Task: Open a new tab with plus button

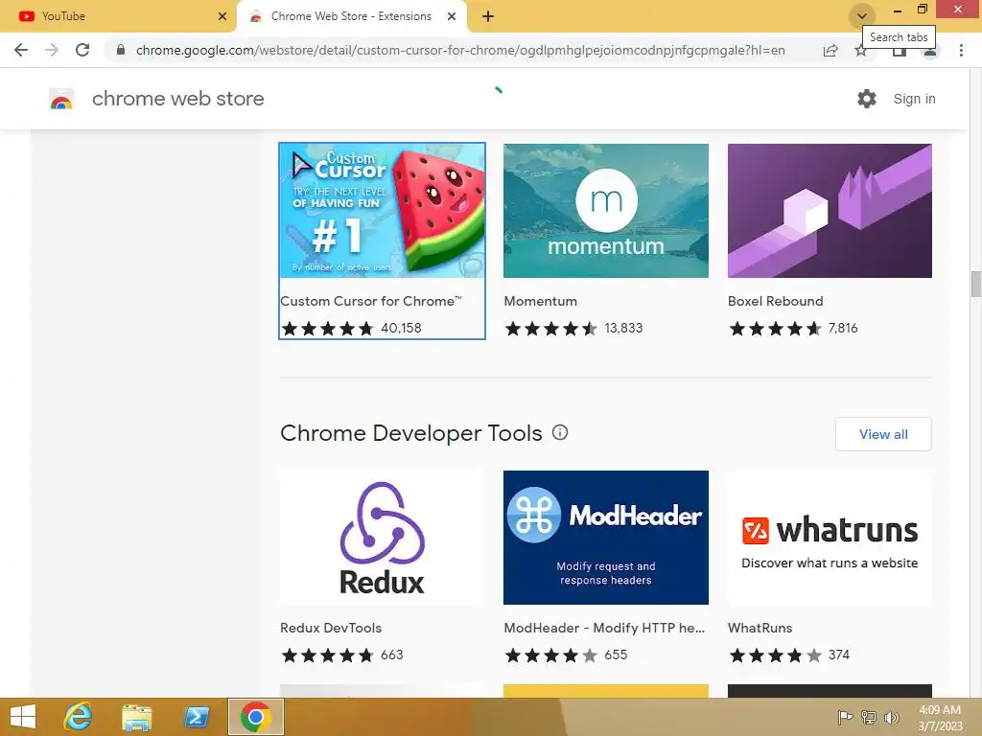Action: (x=488, y=16)
